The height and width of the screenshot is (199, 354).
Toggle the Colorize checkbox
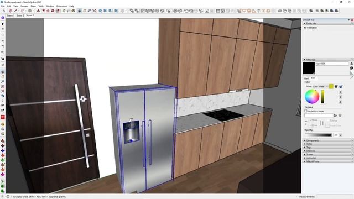point(329,121)
